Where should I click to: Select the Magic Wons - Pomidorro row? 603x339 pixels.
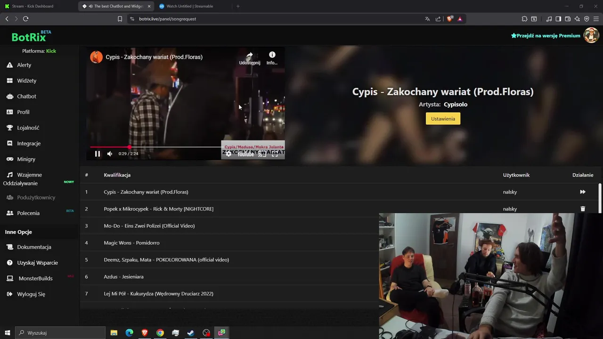coord(229,242)
